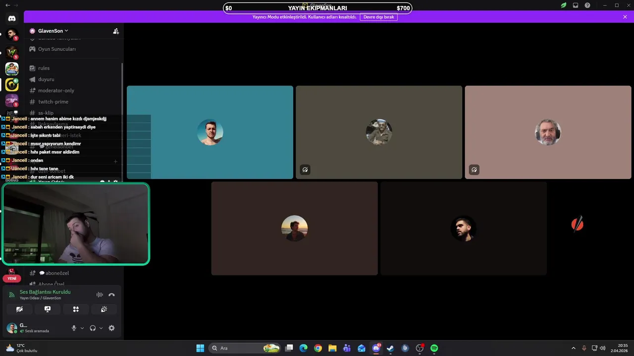This screenshot has width=634, height=356.
Task: Open File Explorer from taskbar
Action: pos(332,348)
